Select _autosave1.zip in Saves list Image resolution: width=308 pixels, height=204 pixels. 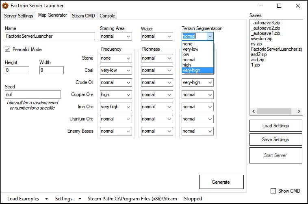pyautogui.click(x=266, y=33)
